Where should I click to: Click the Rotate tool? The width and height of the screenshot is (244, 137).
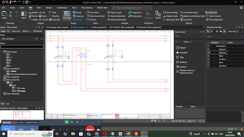point(33,13)
